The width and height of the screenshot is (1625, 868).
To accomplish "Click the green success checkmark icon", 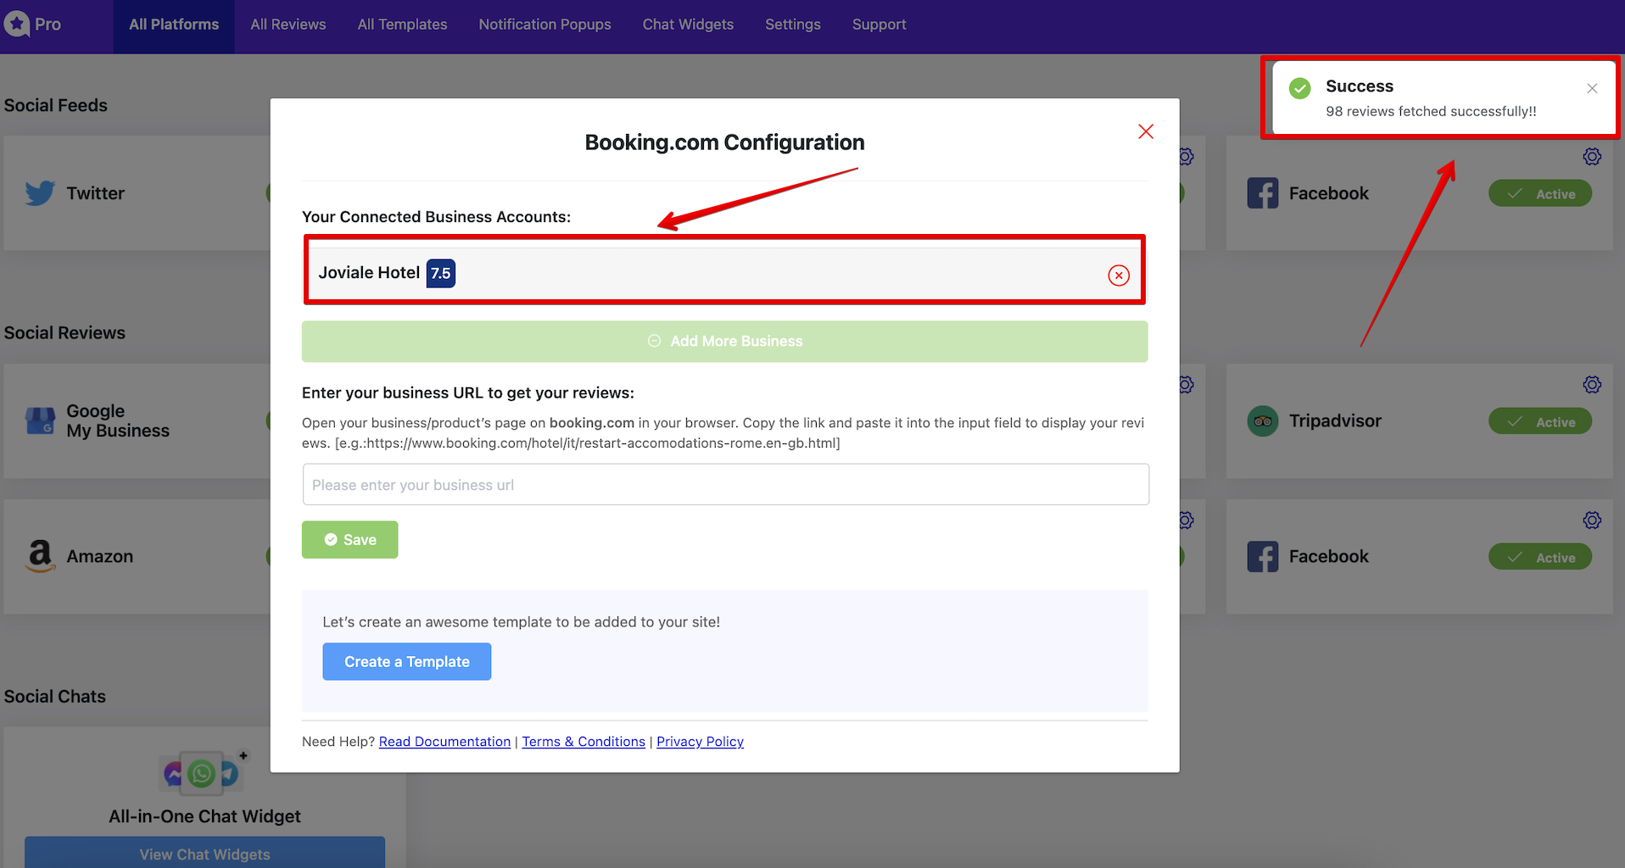I will pyautogui.click(x=1300, y=88).
